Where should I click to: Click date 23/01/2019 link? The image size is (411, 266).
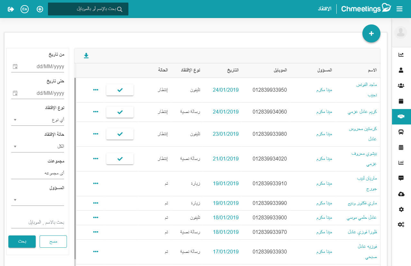click(226, 134)
